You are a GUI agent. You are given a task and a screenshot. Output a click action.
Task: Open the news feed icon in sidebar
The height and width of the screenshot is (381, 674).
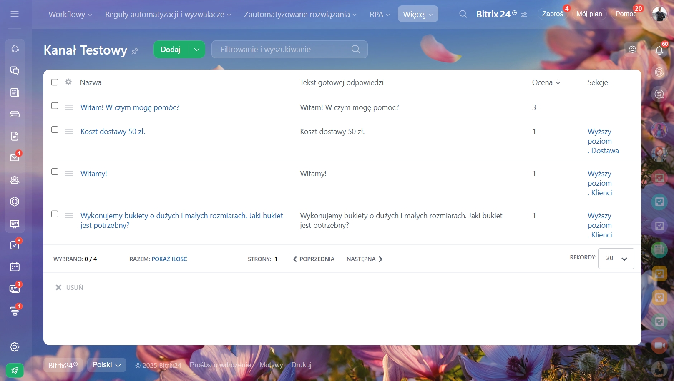click(15, 92)
